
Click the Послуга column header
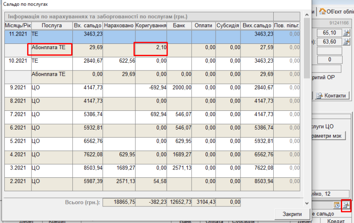[52, 26]
